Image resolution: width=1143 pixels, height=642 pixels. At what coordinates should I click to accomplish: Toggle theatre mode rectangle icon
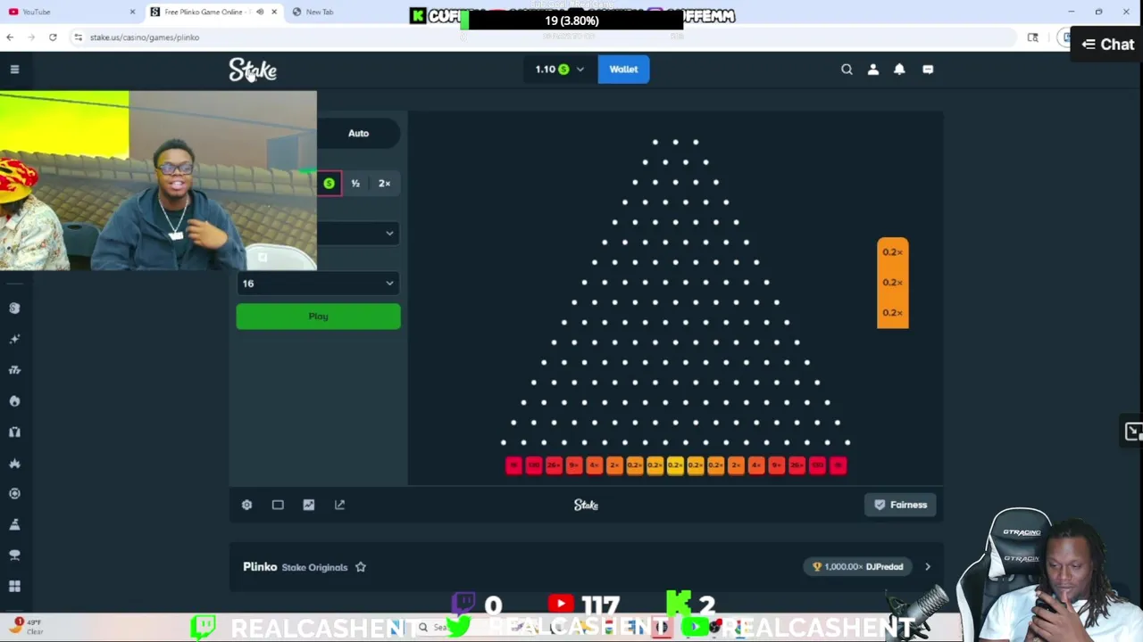tap(278, 505)
